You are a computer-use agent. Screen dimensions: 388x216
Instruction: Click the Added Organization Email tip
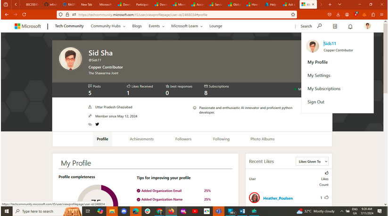[x=161, y=191]
